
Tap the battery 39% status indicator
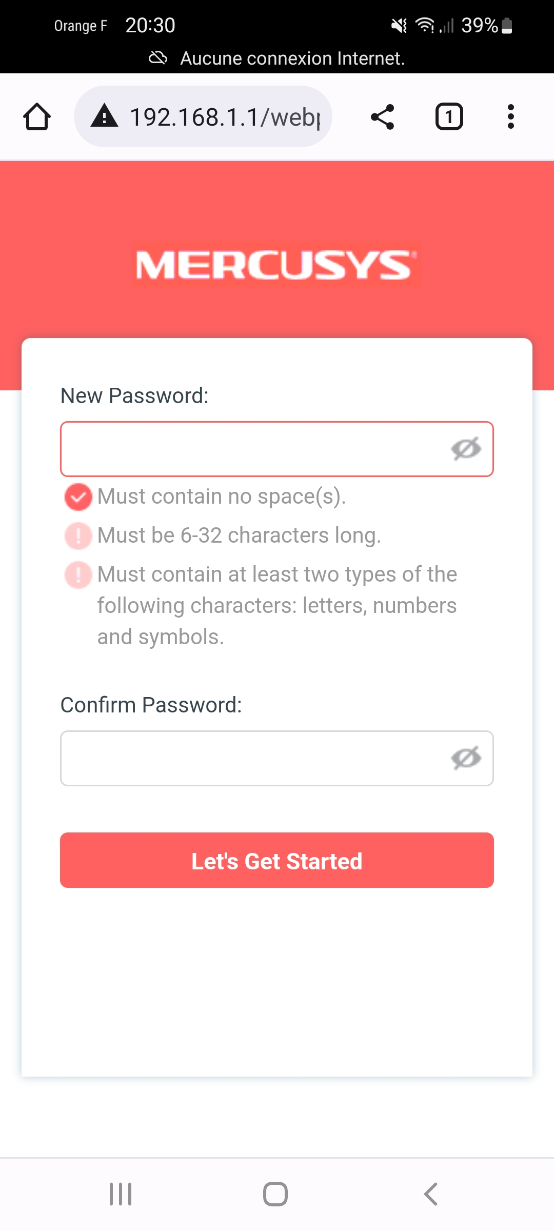point(486,26)
